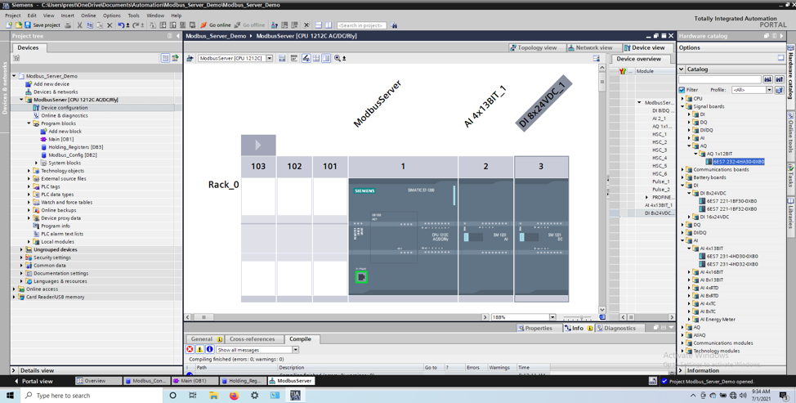Click Go online in the toolbar
This screenshot has height=403, width=796.
coord(215,25)
